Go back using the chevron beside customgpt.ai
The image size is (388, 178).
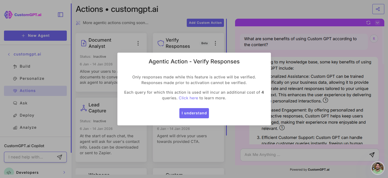pyautogui.click(x=9, y=54)
